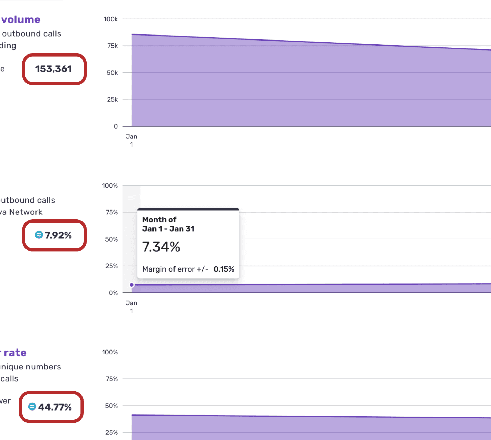Click the Jan 1 axis label under percentage chart

pos(131,307)
